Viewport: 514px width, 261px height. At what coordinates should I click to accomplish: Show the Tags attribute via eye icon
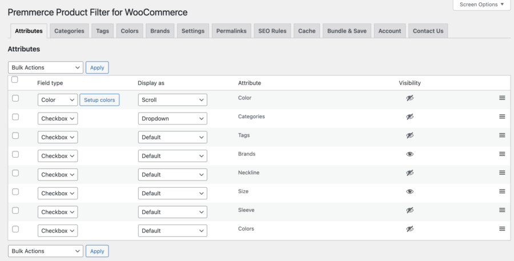tap(409, 136)
